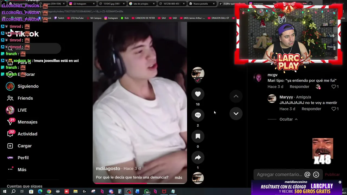Open Actividad notifications in the sidebar
Image resolution: width=347 pixels, height=195 pixels.
pos(27,134)
